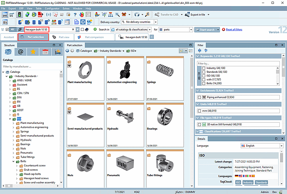The height and width of the screenshot is (194, 287).
Task: Click the Export in file button
Action: tap(195, 14)
